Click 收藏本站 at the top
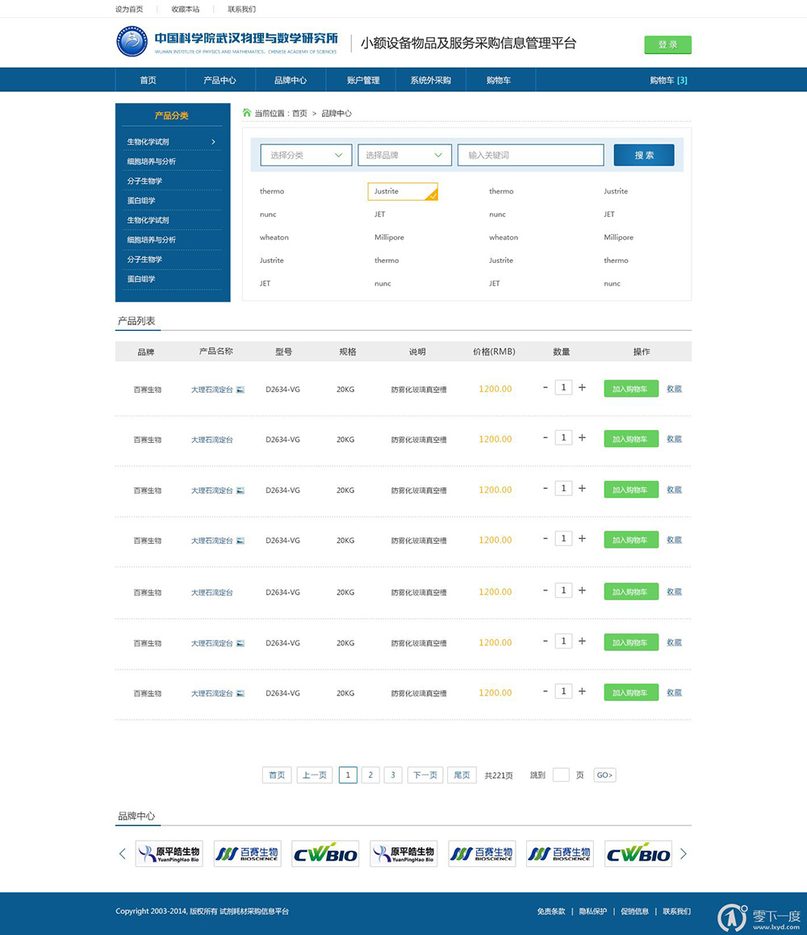The image size is (807, 935). point(186,9)
